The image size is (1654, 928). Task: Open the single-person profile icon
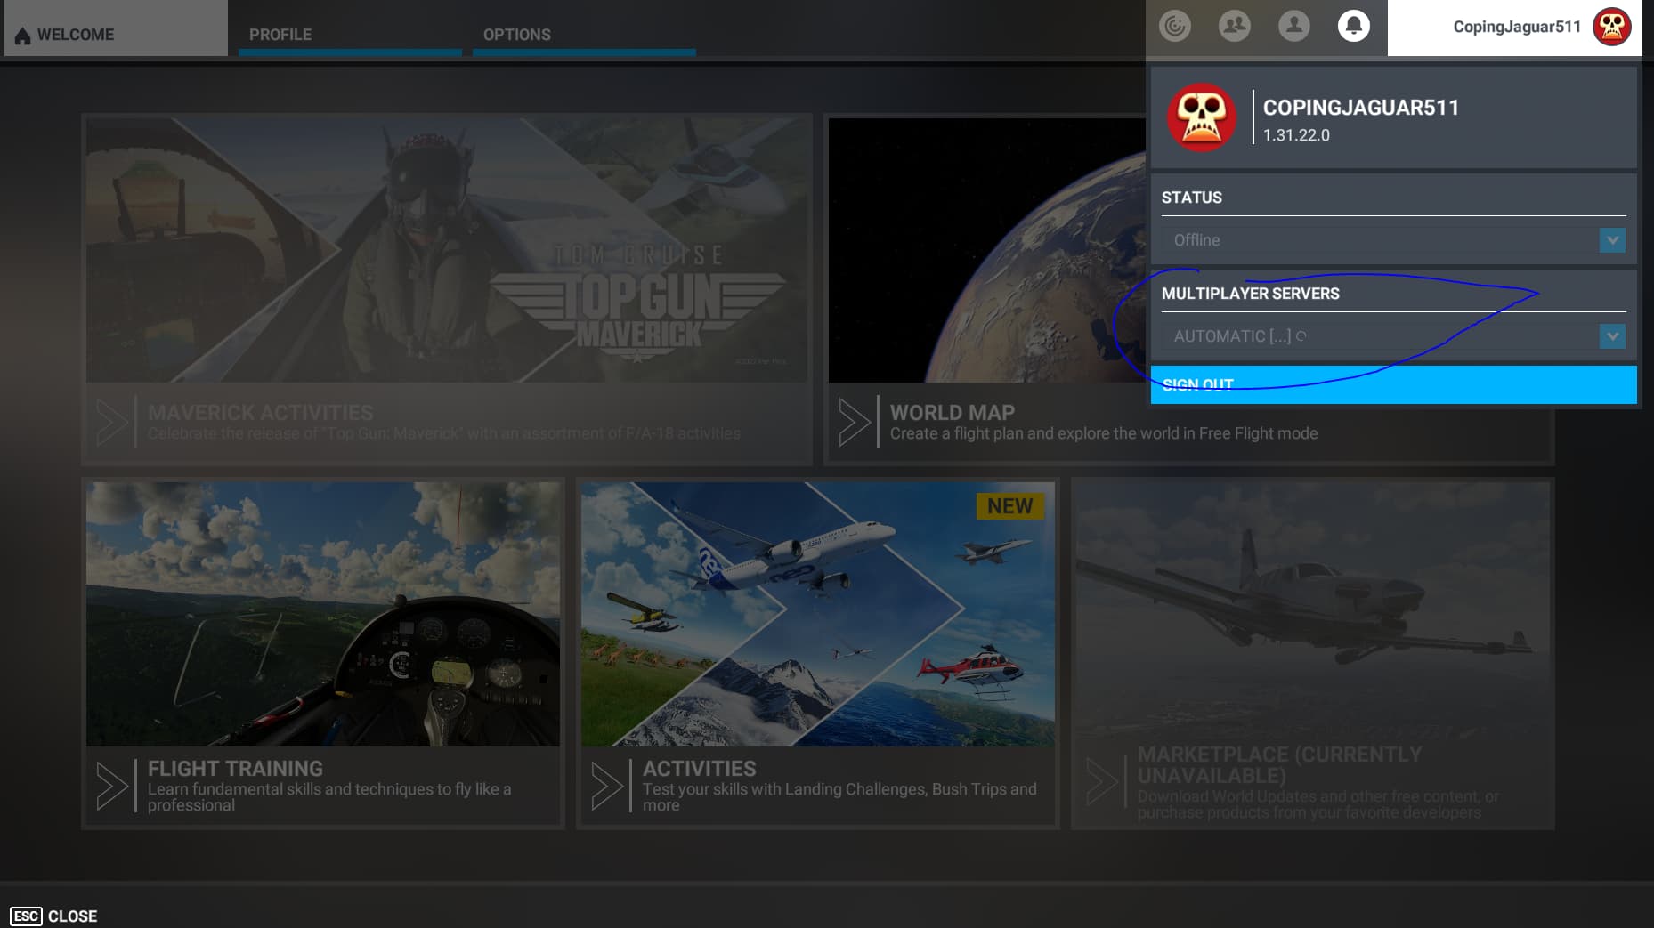click(1294, 26)
